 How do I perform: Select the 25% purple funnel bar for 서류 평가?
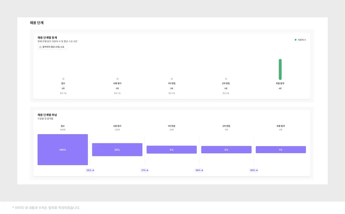click(x=117, y=149)
